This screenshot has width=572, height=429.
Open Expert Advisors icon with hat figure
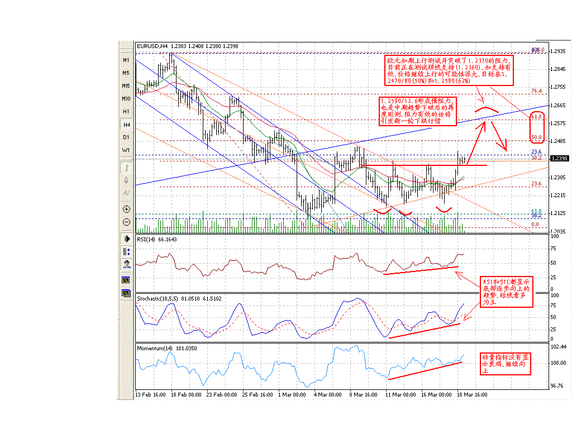(127, 264)
